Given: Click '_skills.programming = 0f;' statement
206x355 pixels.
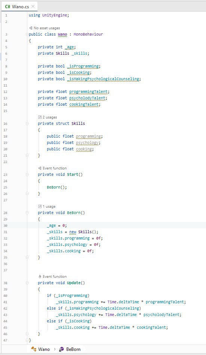Looking at the screenshot, I should point(75,238).
